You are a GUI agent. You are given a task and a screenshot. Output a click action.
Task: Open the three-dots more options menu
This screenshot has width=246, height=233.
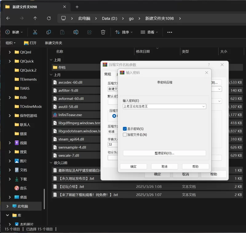click(x=170, y=32)
